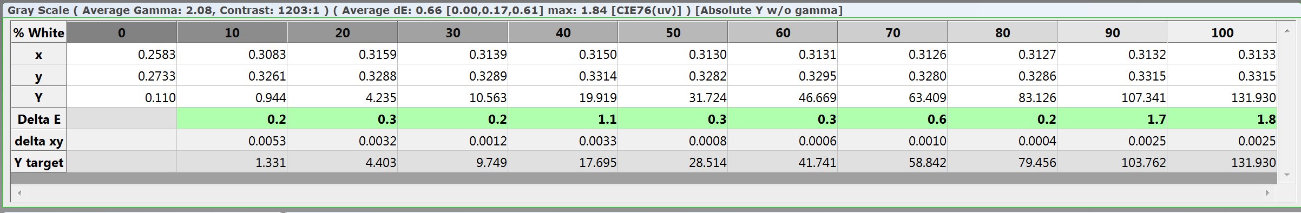Viewport: 1301px width, 213px height.
Task: Click the vertical scrollbar down arrow
Action: [x=1287, y=175]
